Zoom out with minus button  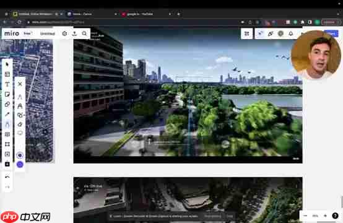tap(305, 216)
